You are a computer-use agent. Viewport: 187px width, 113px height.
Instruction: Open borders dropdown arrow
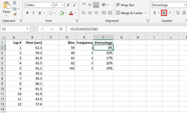coord(55,13)
